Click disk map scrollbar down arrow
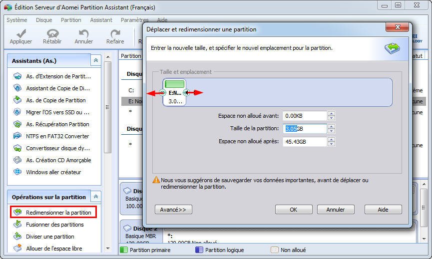The height and width of the screenshot is (259, 432). pyautogui.click(x=424, y=239)
